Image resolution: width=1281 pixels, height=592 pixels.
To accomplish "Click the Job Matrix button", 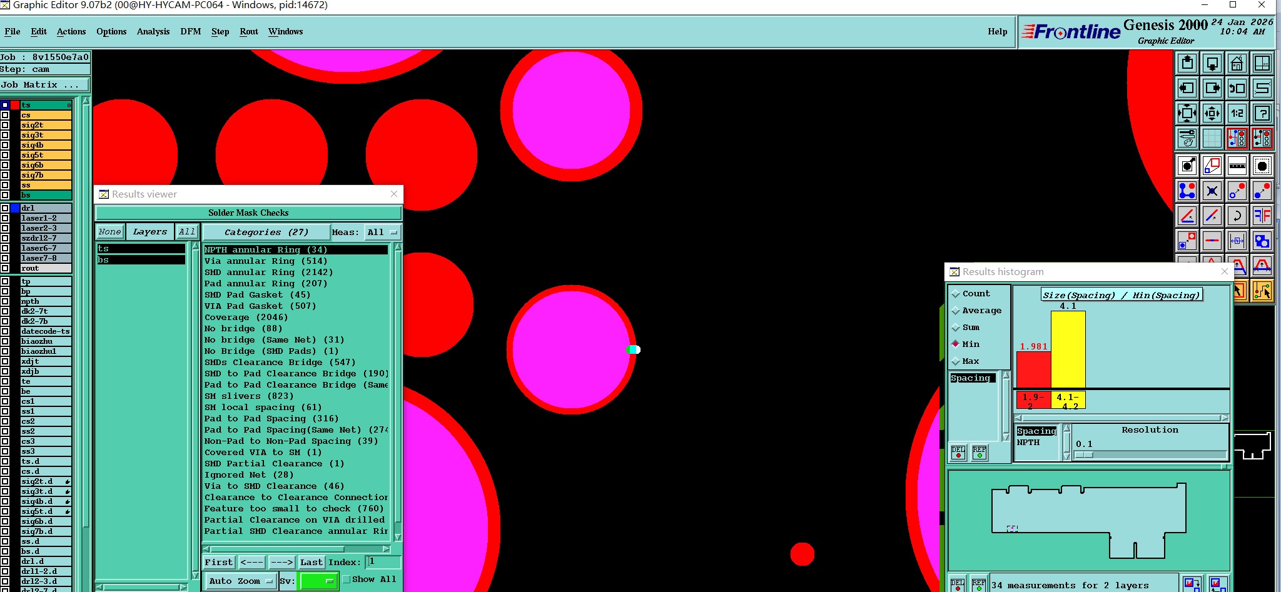I will (x=44, y=85).
